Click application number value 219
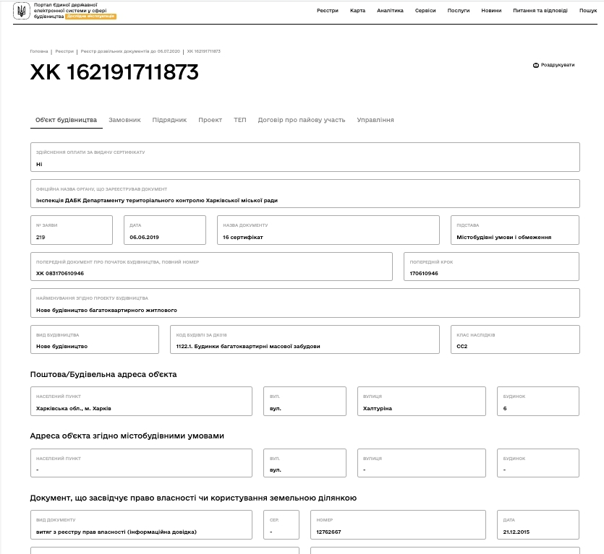The width and height of the screenshot is (604, 554). tap(41, 238)
